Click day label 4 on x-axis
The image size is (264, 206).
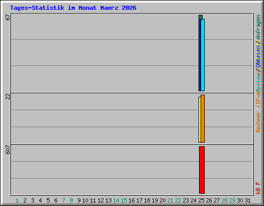tap(40, 200)
